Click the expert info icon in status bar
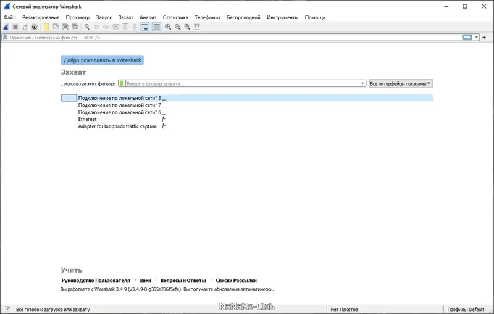The image size is (494, 314). point(7,309)
